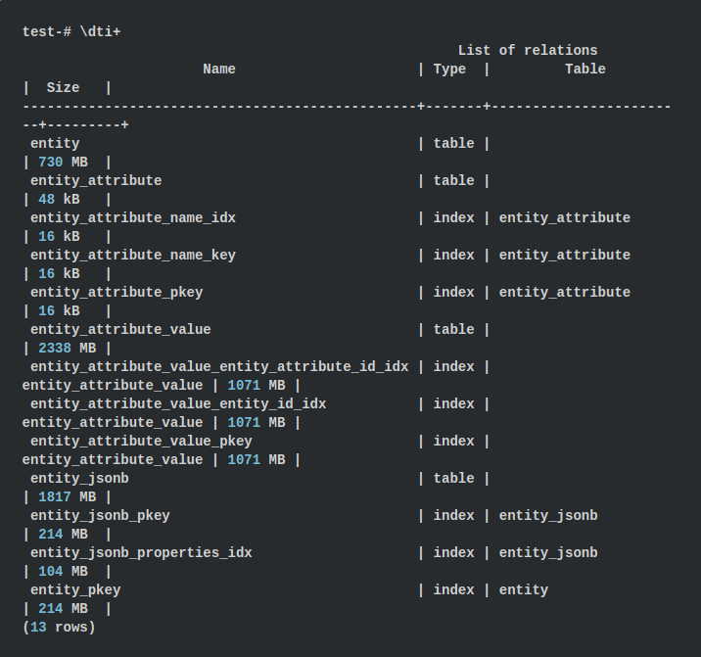Click the '(13 rows)' footer text
Image resolution: width=701 pixels, height=657 pixels.
59,628
